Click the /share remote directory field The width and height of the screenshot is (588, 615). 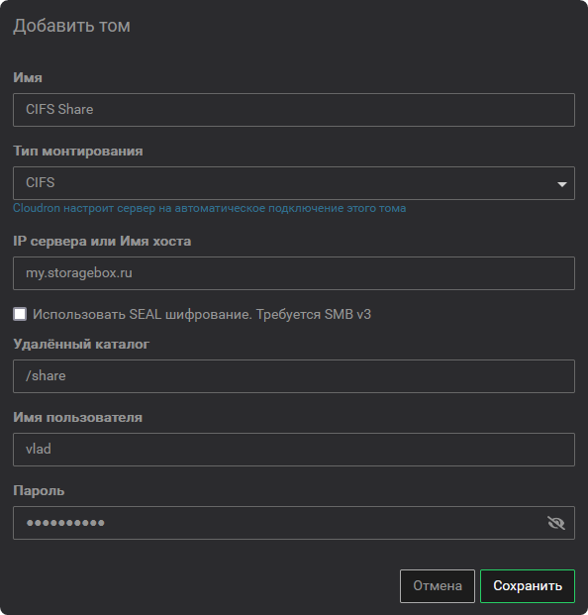(x=294, y=376)
